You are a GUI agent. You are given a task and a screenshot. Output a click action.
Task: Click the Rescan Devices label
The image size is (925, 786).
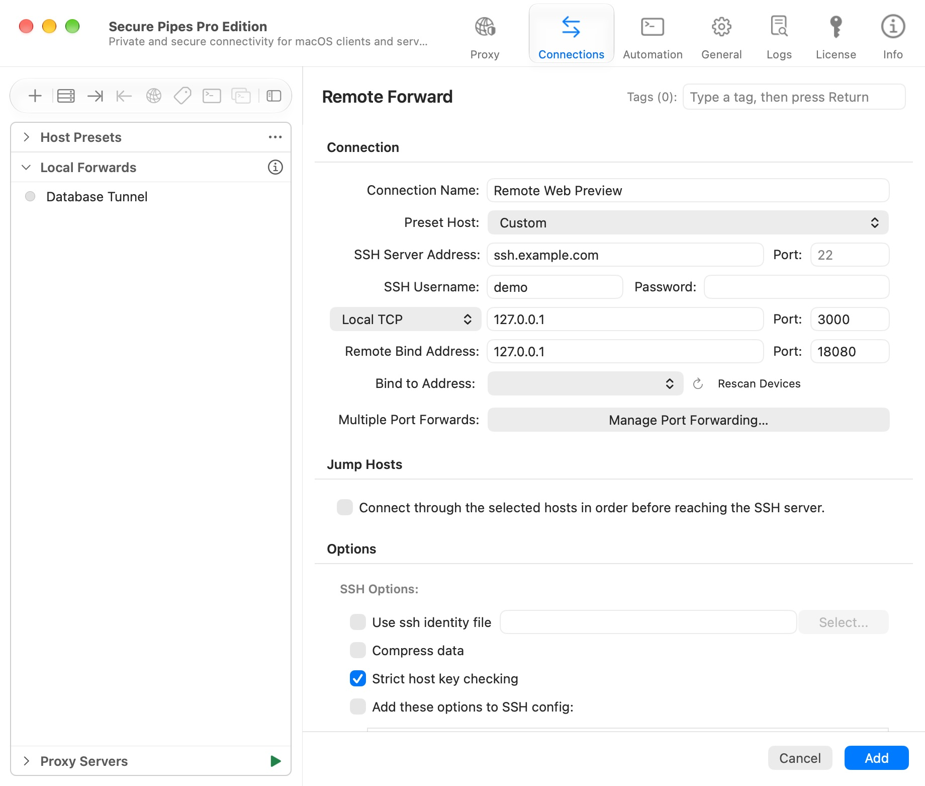[x=759, y=384]
